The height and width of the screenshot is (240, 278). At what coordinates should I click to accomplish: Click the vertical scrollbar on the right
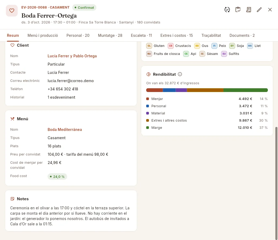(x=276, y=183)
